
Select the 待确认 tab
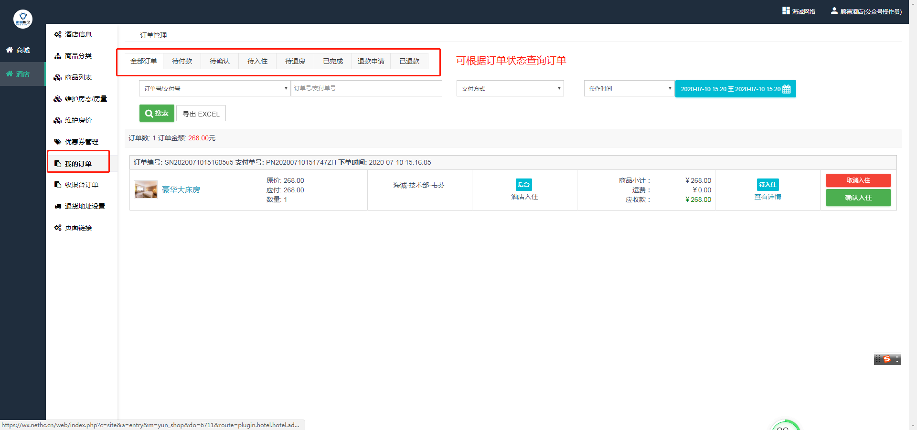coord(220,61)
